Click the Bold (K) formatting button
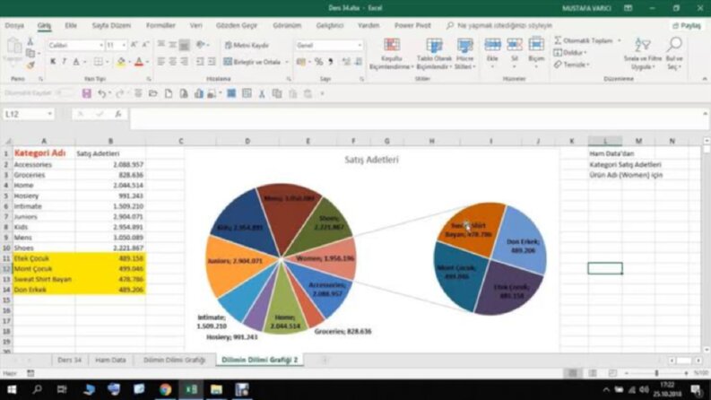The width and height of the screenshot is (711, 400). (53, 62)
